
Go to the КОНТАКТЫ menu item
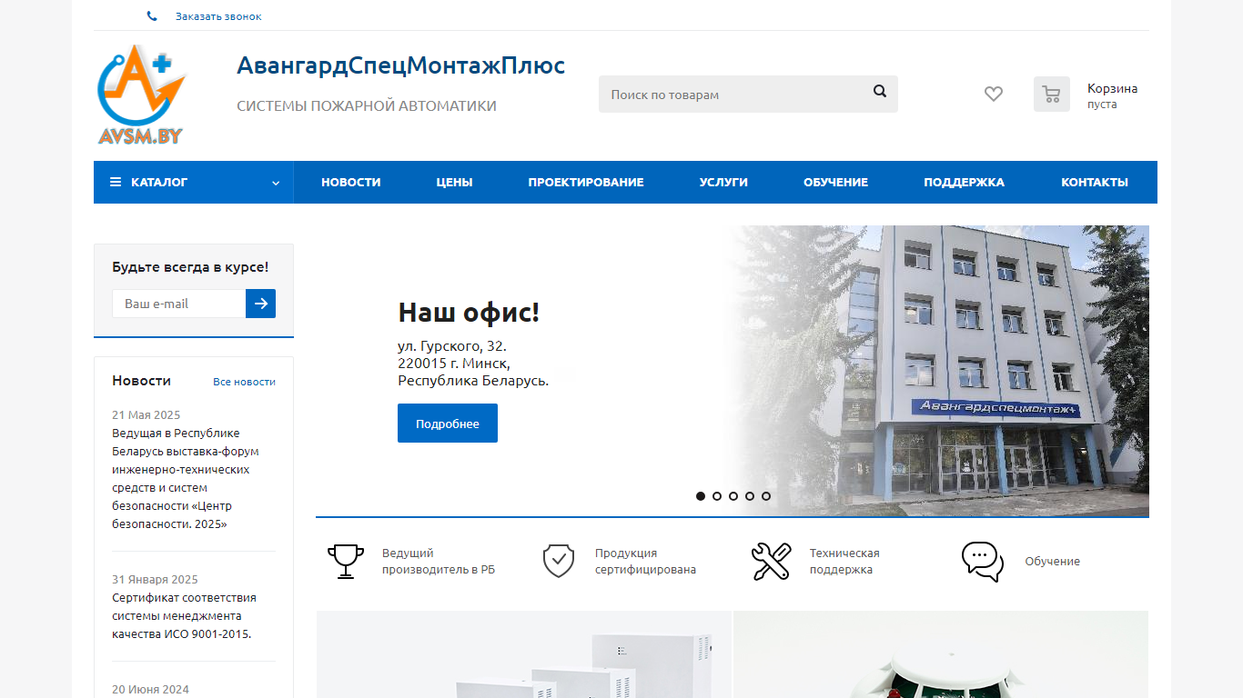click(x=1095, y=182)
